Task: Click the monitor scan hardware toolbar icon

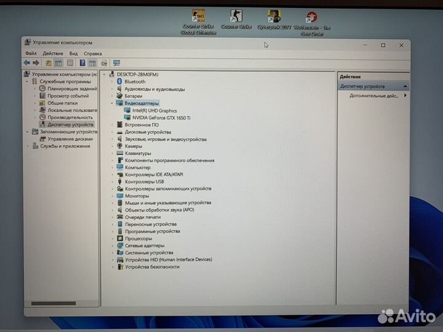Action: click(116, 63)
